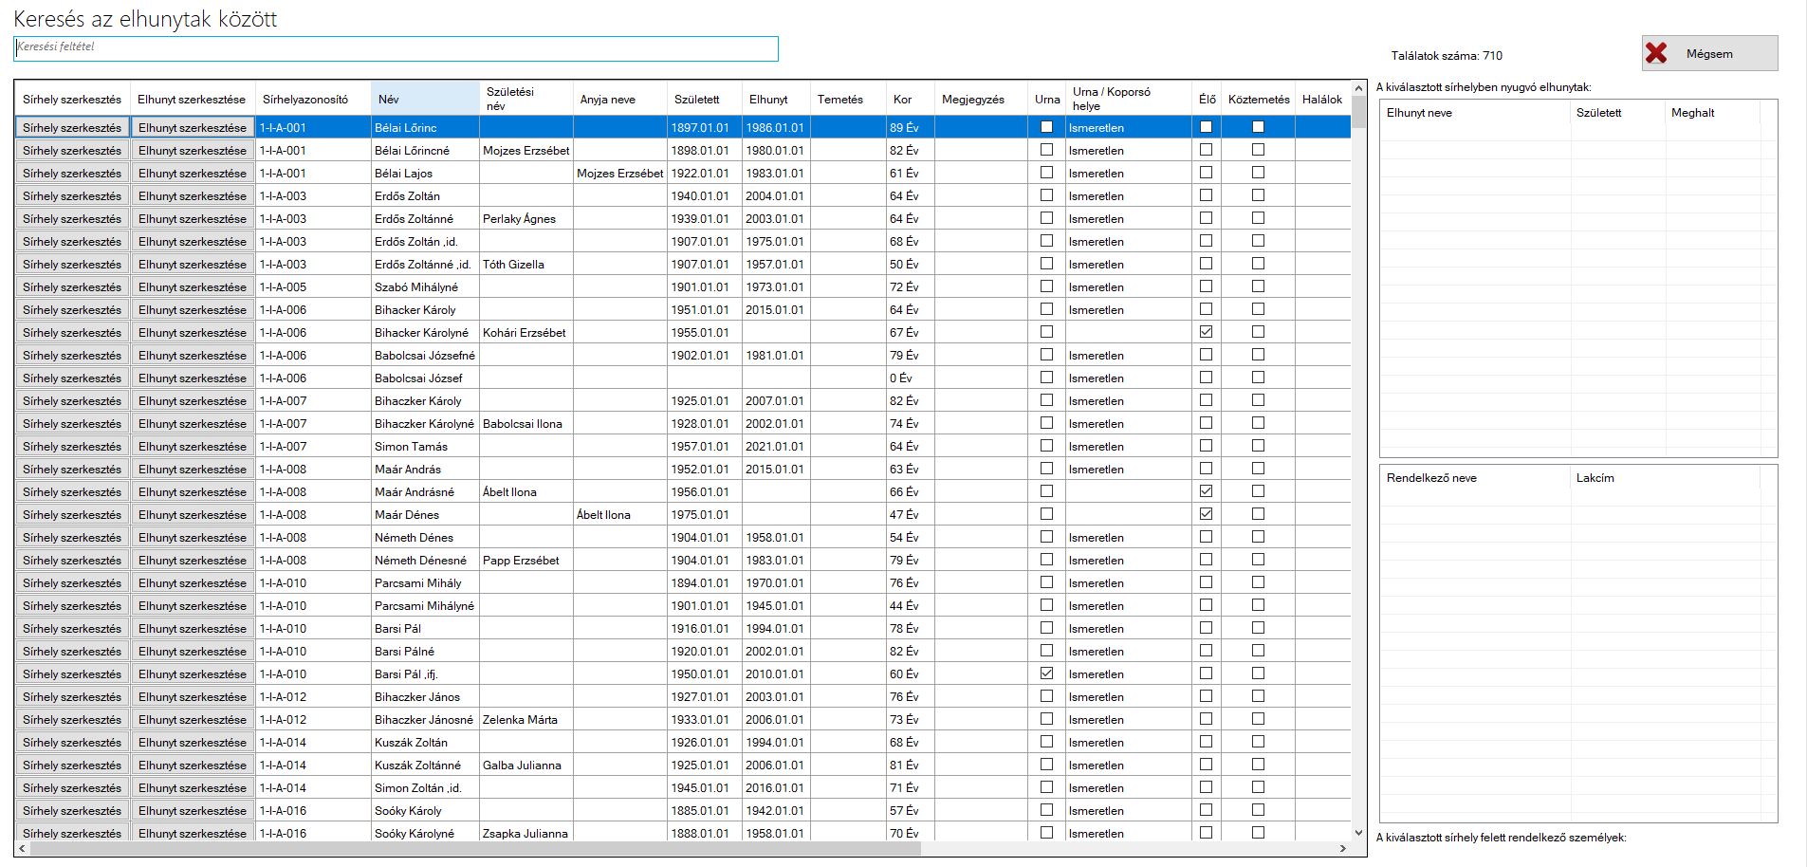
Task: Sort table by Név column header
Action: pos(425,100)
